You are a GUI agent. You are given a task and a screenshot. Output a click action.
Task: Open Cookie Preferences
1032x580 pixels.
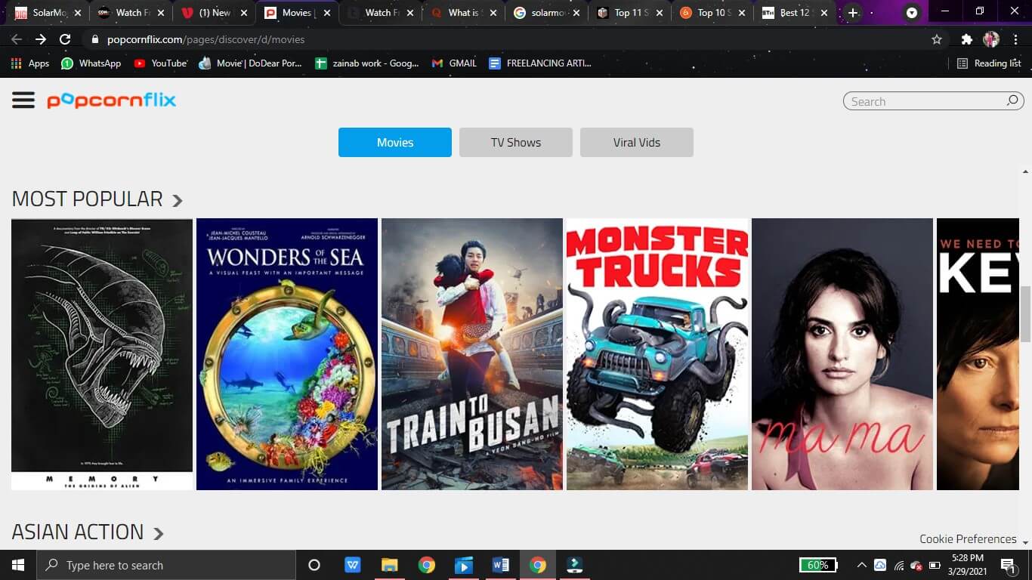[x=968, y=538]
